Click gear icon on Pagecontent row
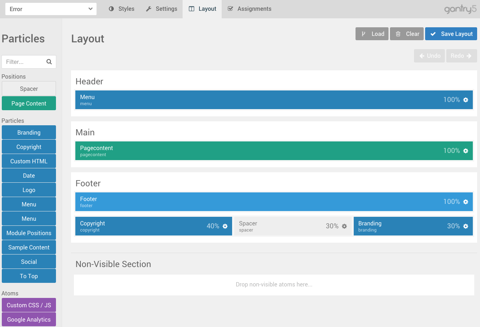480x327 pixels. [x=466, y=151]
